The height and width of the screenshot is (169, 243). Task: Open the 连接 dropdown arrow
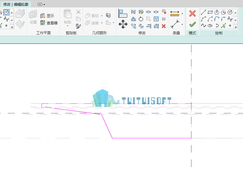[x=102, y=23]
